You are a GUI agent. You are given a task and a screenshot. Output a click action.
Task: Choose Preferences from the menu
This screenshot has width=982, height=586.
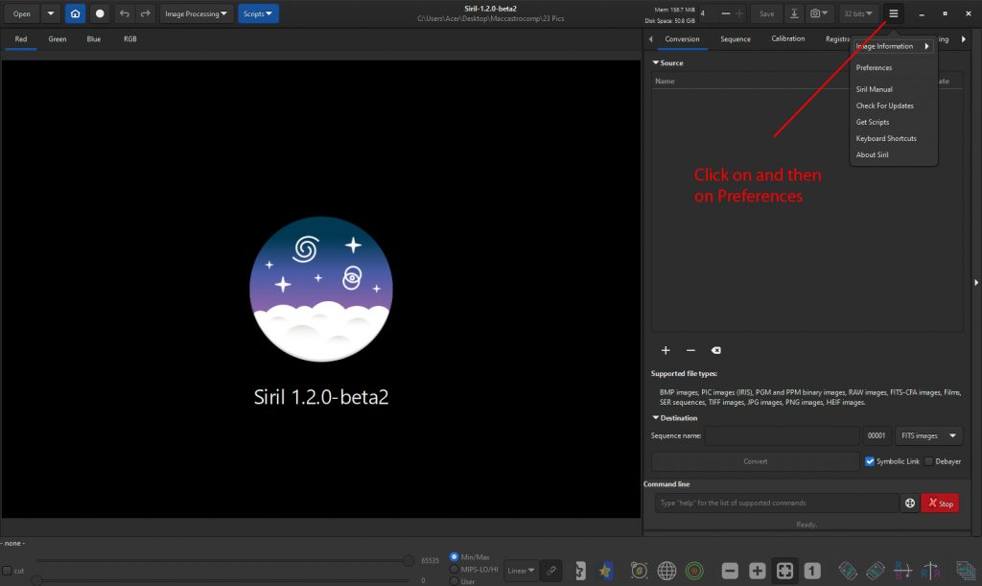pos(874,67)
